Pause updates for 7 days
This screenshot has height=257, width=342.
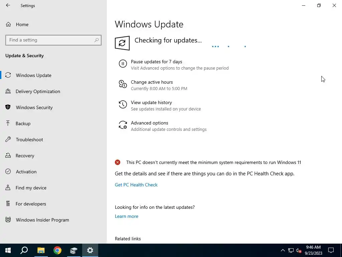pos(156,62)
